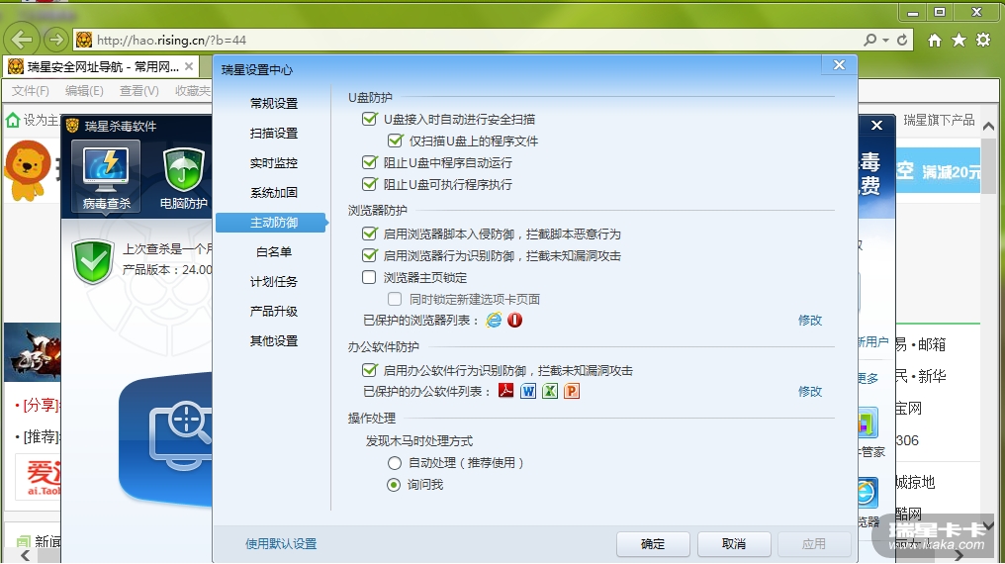Click the game thumbnail image on webpage

click(32, 352)
